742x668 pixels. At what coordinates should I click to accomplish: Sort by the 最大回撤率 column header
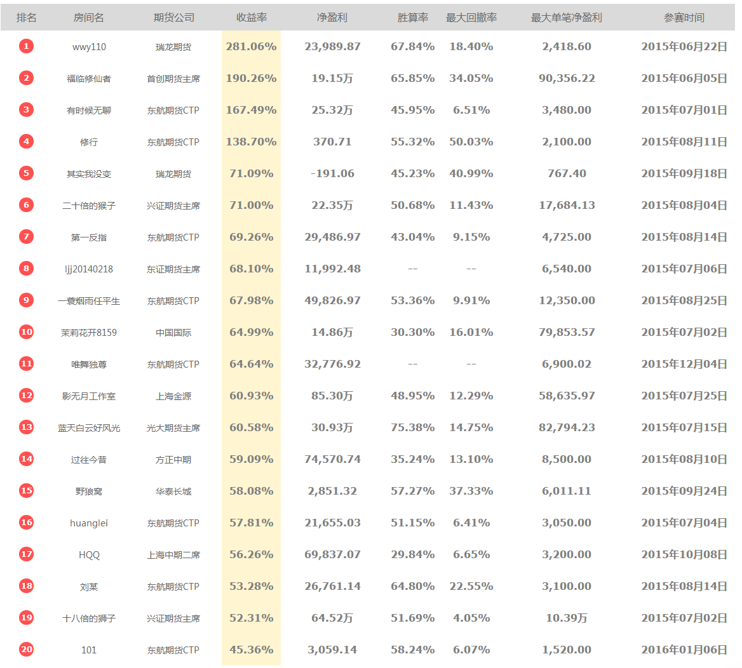(471, 18)
